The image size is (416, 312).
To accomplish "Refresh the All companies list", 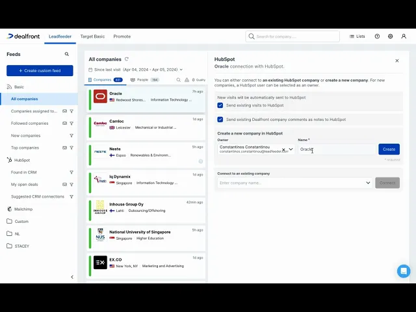I will [x=127, y=59].
